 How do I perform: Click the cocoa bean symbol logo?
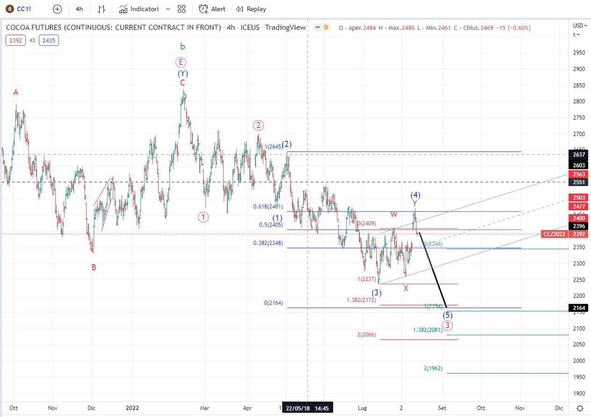(x=9, y=9)
